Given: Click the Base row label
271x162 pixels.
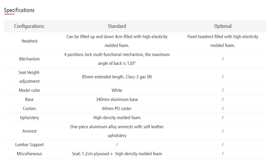Looking at the screenshot, I should pyautogui.click(x=29, y=99).
